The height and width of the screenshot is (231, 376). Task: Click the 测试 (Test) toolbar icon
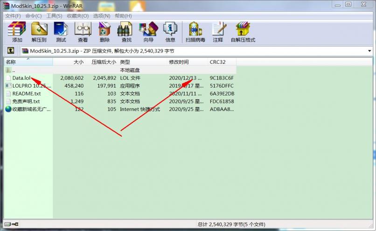point(61,29)
